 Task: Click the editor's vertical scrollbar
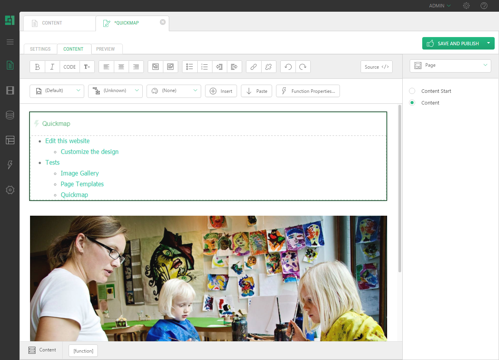[400, 188]
